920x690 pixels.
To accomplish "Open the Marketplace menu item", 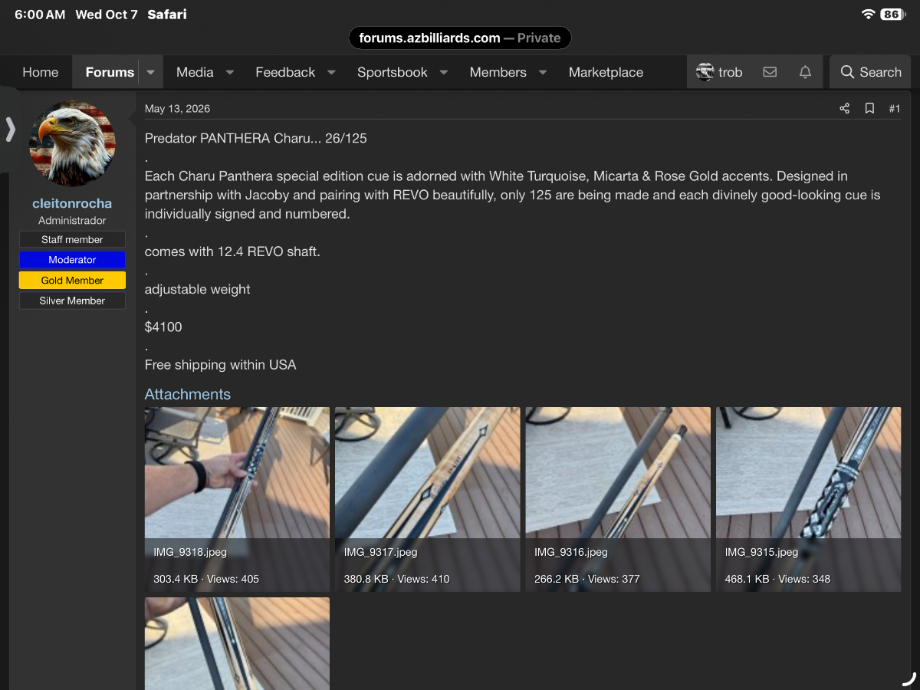I will [606, 72].
